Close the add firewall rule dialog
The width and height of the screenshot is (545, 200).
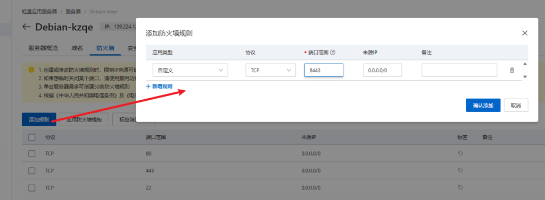[524, 33]
